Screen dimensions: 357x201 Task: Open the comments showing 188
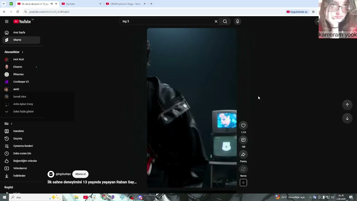click(x=243, y=140)
